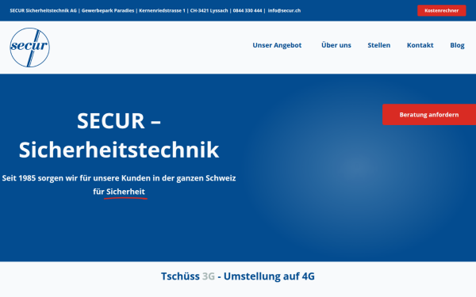Click the Gewerbepark Paradies text

click(x=108, y=10)
